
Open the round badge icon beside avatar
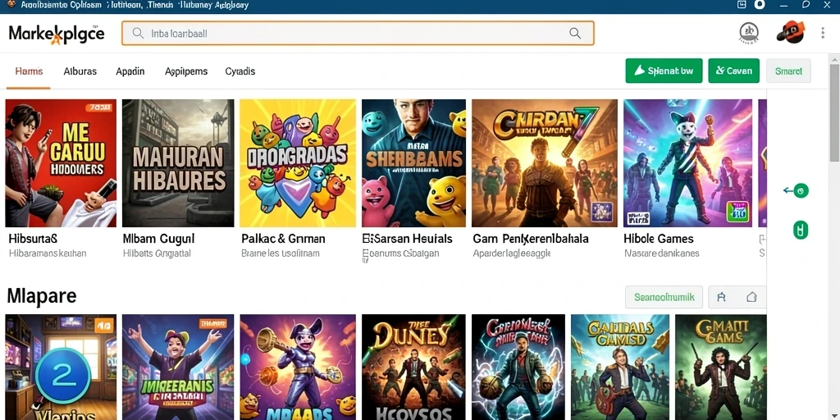point(748,33)
